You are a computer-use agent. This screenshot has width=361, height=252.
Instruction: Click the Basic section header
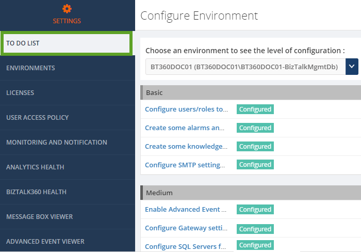[251, 92]
